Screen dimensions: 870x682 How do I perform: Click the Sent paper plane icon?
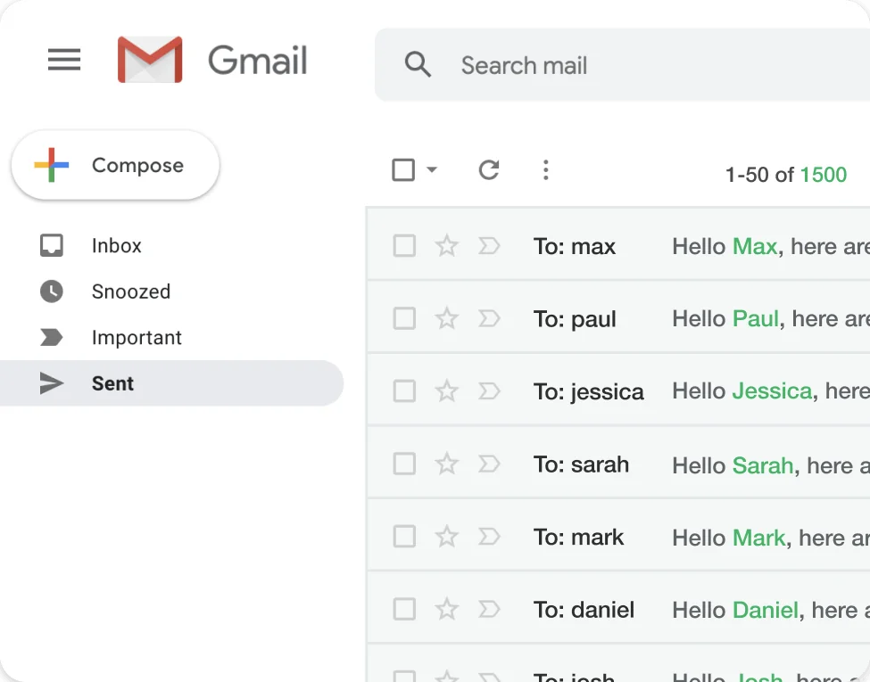pos(51,383)
